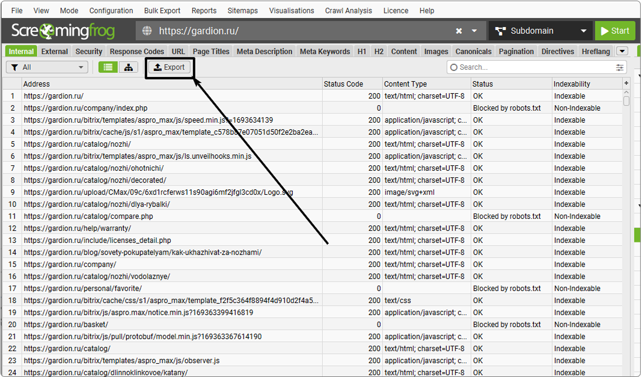Select the Internal tab

point(21,52)
